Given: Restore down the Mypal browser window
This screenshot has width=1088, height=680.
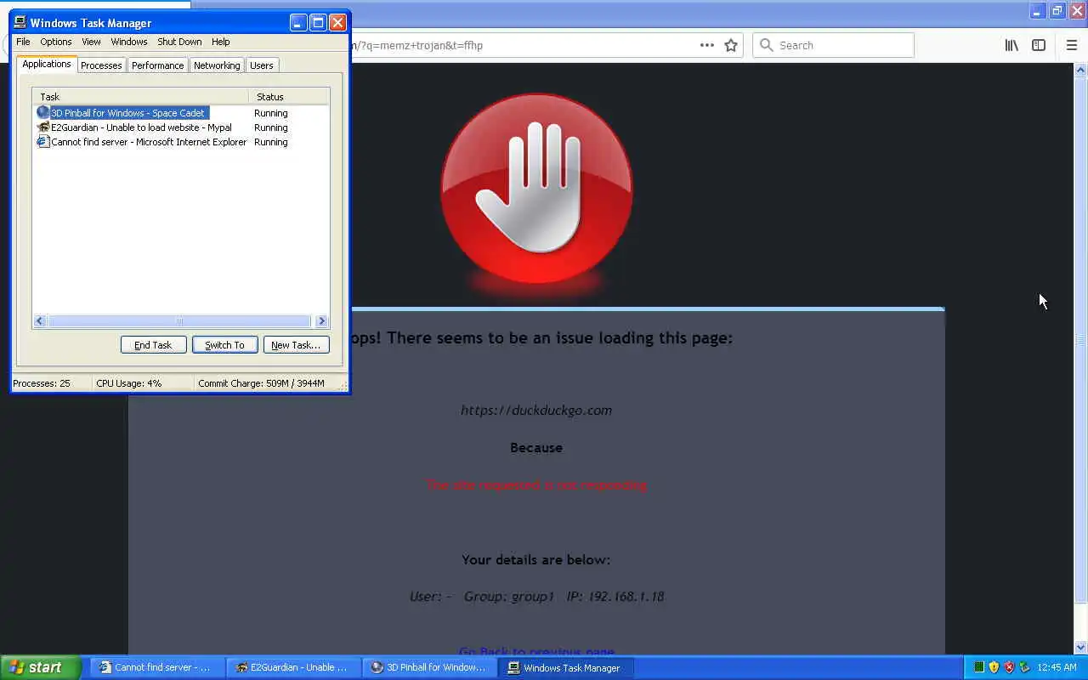Looking at the screenshot, I should (1057, 11).
